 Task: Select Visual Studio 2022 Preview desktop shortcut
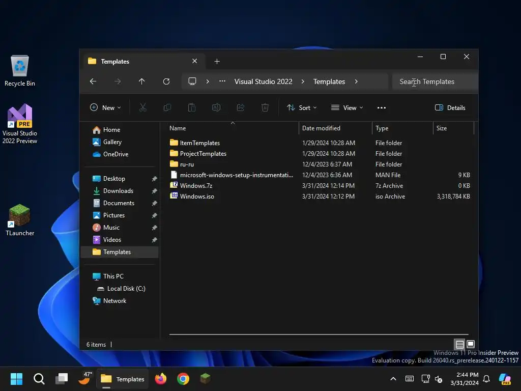[20, 124]
